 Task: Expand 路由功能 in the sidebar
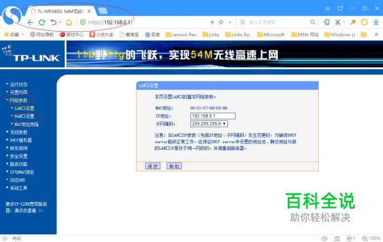[19, 164]
